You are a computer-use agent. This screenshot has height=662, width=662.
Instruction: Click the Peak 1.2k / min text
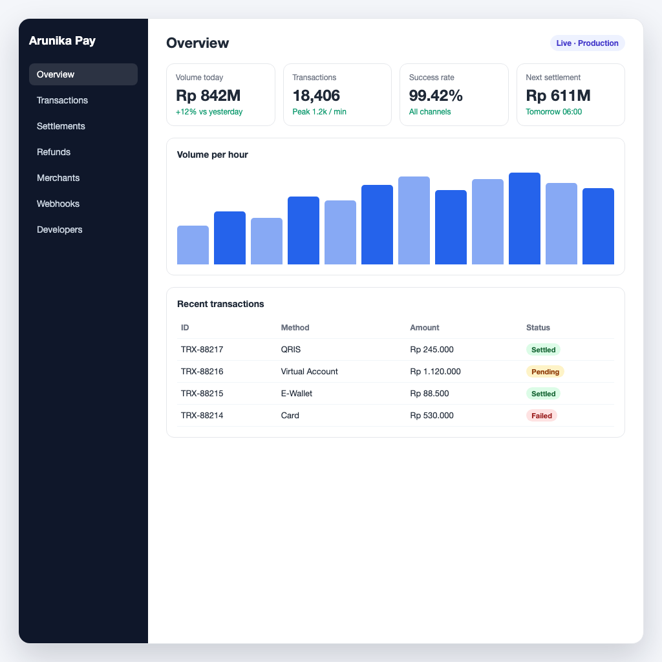tap(319, 111)
